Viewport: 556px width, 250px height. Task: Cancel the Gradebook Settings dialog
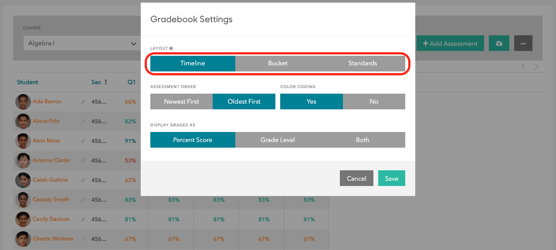point(356,179)
